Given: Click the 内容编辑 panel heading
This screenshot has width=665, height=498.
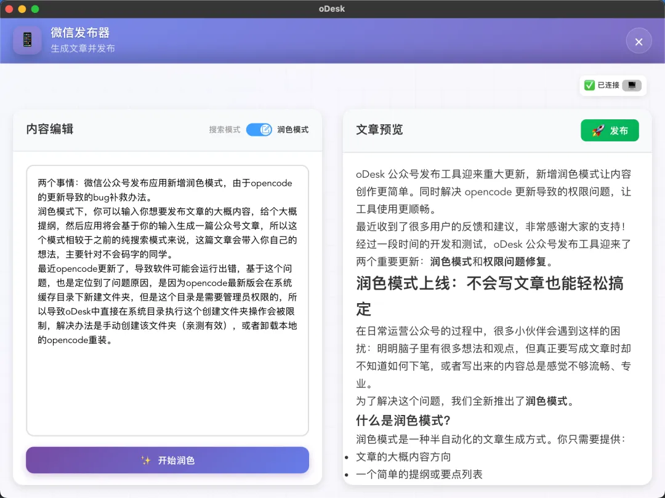Looking at the screenshot, I should point(50,129).
